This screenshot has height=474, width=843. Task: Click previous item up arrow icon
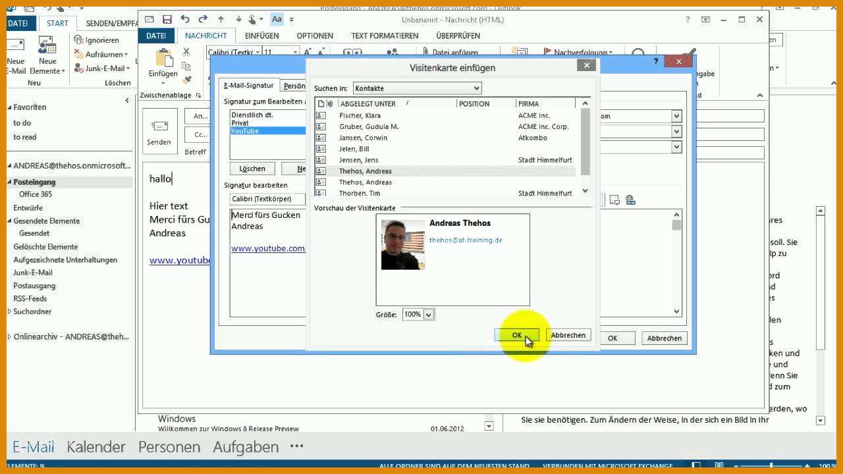pyautogui.click(x=221, y=20)
